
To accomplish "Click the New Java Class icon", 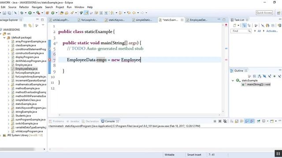I will (x=53, y=13).
